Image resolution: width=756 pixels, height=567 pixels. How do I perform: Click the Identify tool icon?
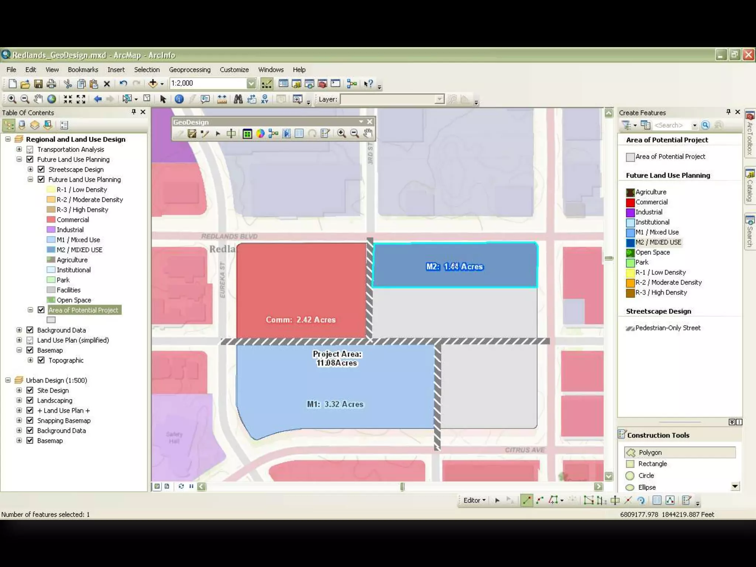tap(179, 99)
